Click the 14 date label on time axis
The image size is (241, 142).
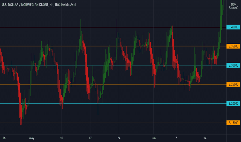pyautogui.click(x=205, y=138)
